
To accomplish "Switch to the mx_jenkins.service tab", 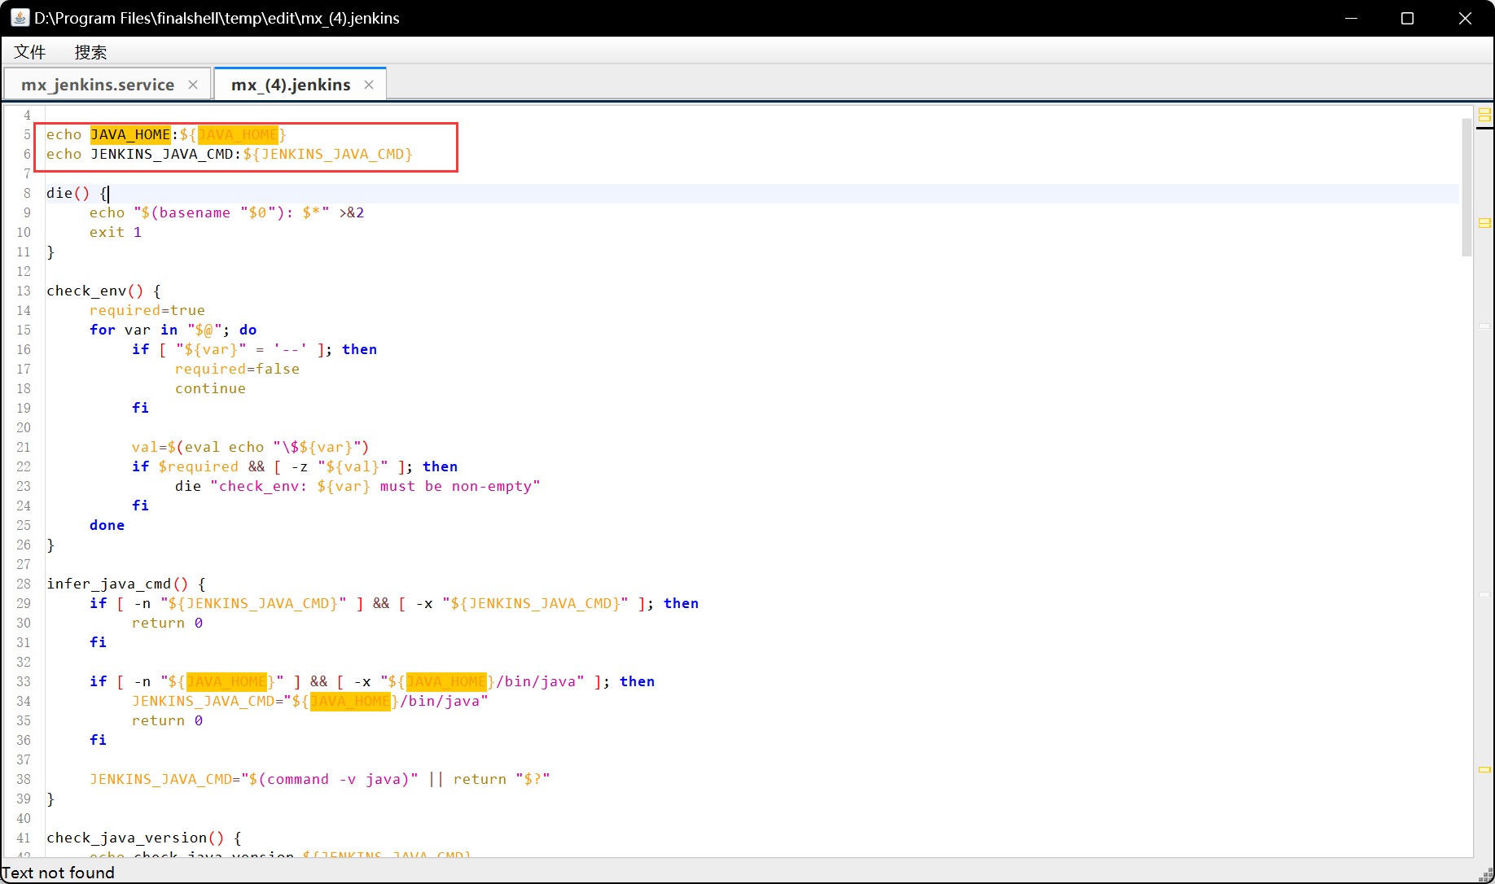I will point(98,85).
